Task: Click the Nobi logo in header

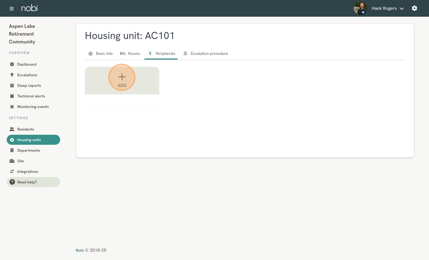Action: coord(29,8)
